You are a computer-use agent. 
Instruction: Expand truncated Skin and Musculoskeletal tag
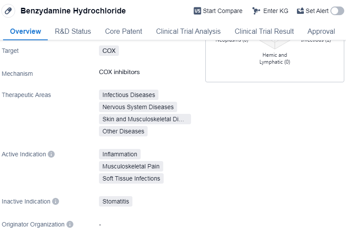click(x=145, y=119)
